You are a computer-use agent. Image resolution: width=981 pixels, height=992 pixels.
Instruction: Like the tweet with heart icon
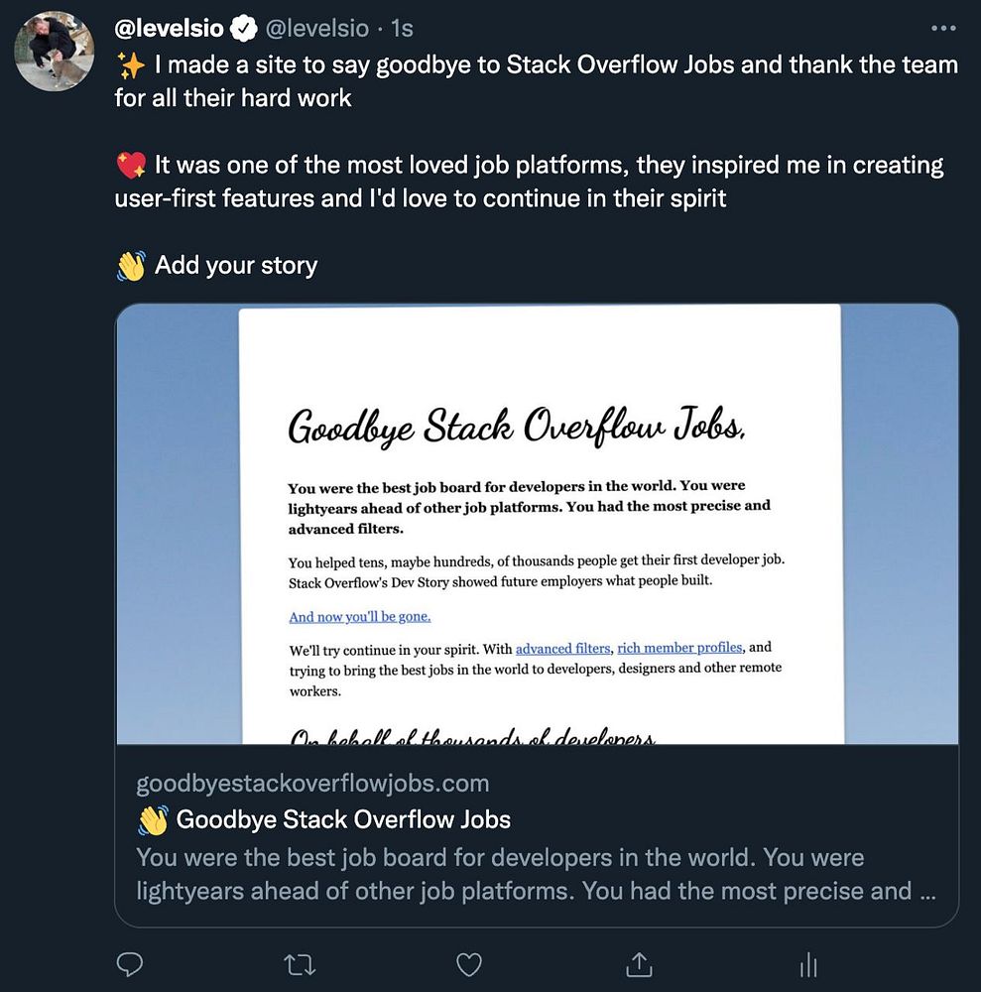[x=469, y=963]
